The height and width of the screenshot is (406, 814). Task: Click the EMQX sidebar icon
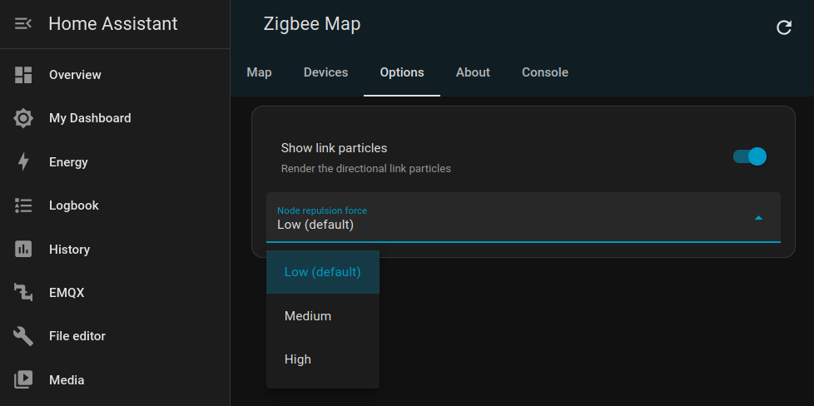point(23,293)
